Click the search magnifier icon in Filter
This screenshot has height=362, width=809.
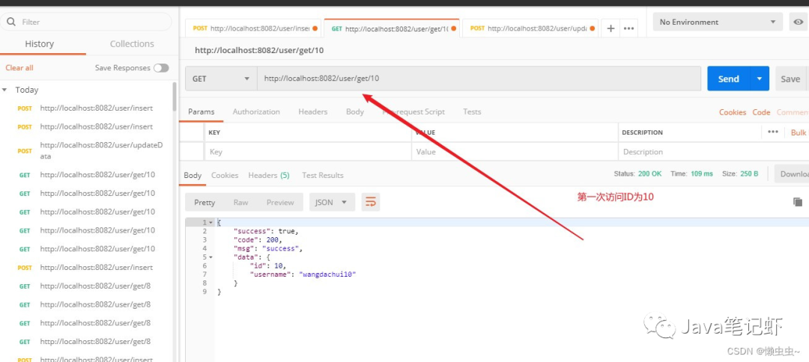point(10,22)
